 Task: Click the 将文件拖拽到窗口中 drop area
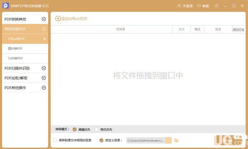148,76
